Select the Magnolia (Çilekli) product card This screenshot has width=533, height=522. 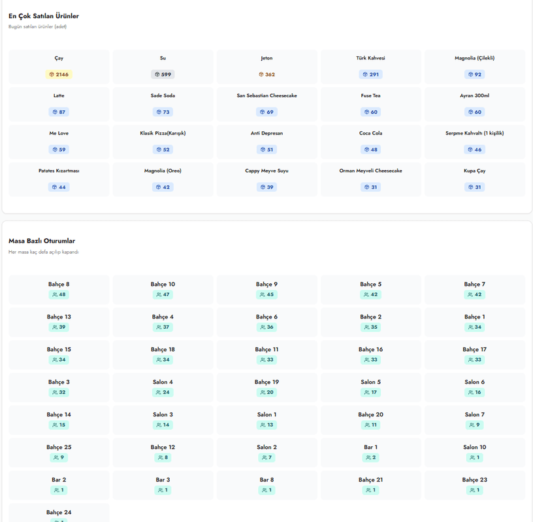click(474, 67)
